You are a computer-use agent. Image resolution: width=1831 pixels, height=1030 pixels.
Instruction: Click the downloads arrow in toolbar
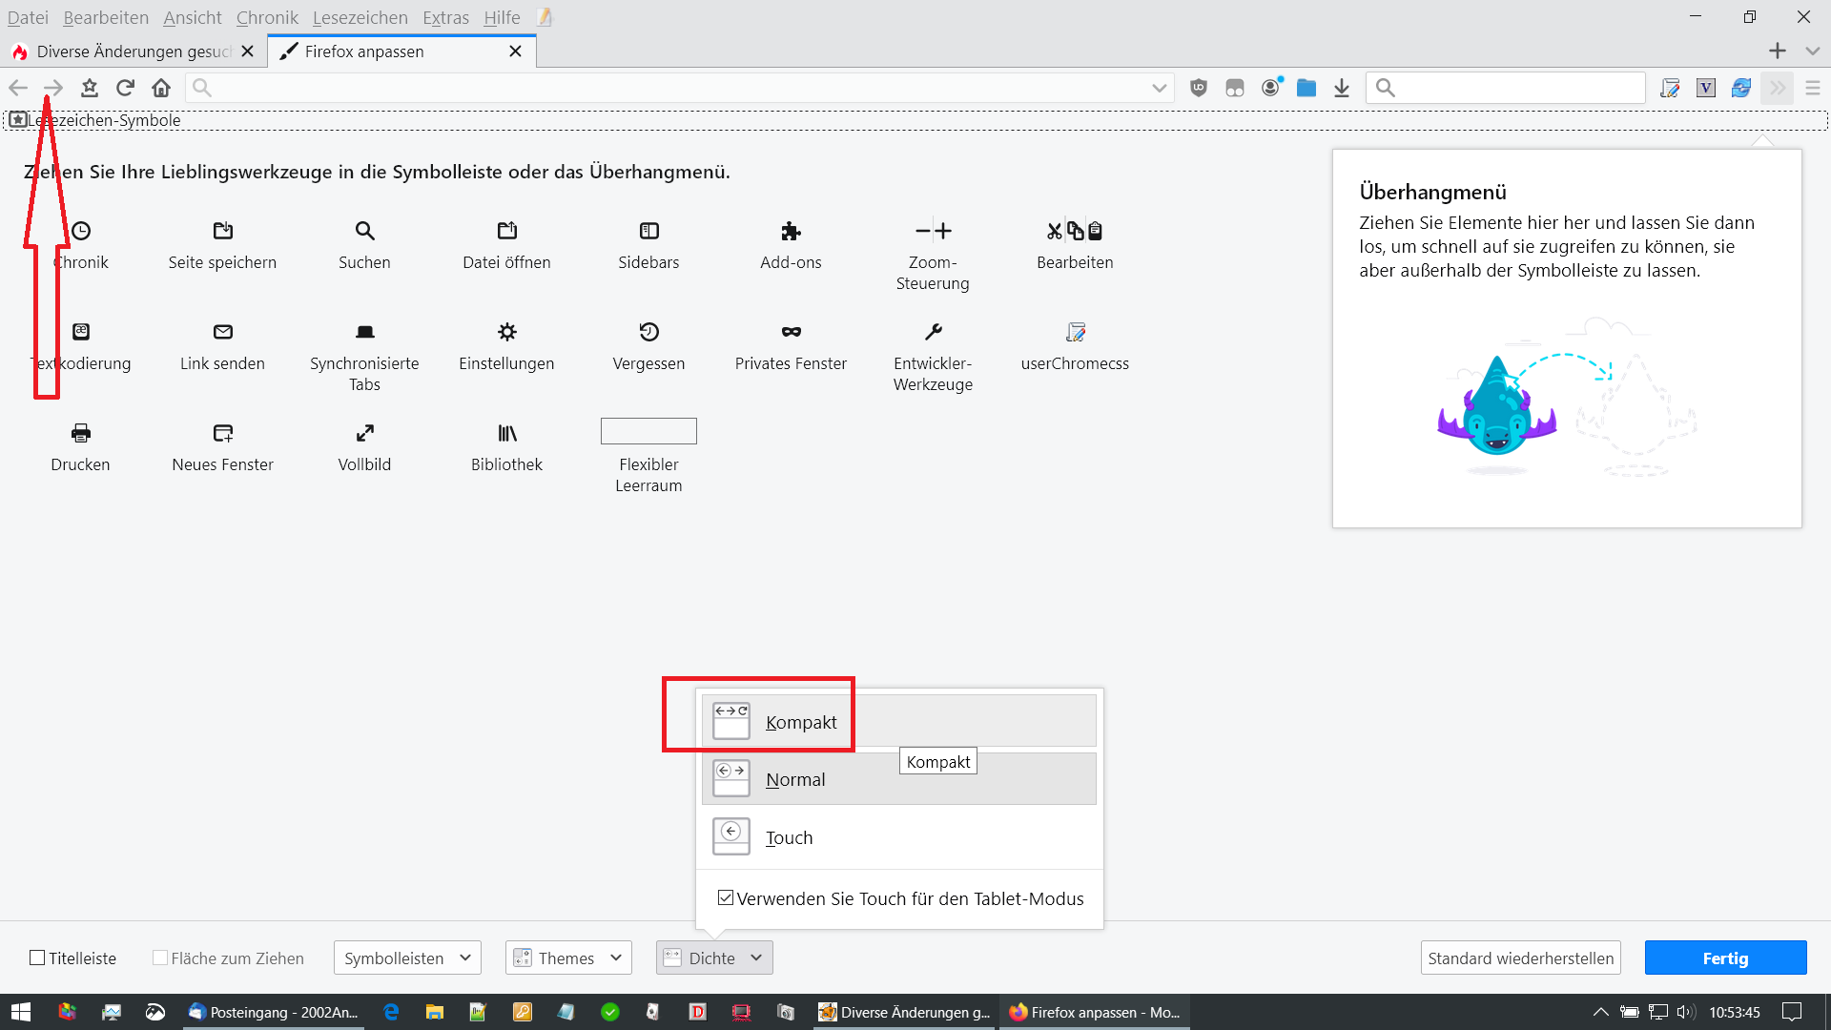click(1342, 88)
